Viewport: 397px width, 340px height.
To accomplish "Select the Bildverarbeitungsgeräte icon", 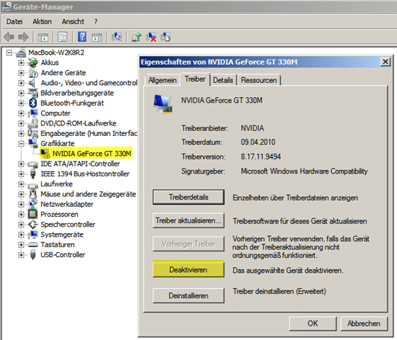I will pos(33,93).
